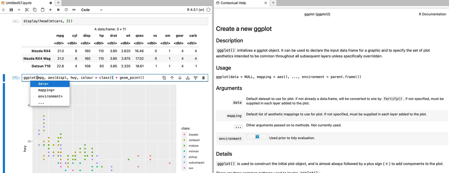Interrupt the kernel with the stop icon

58,10
